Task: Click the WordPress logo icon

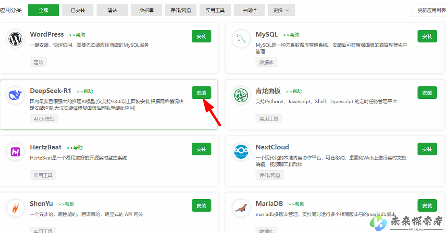Action: [x=16, y=39]
